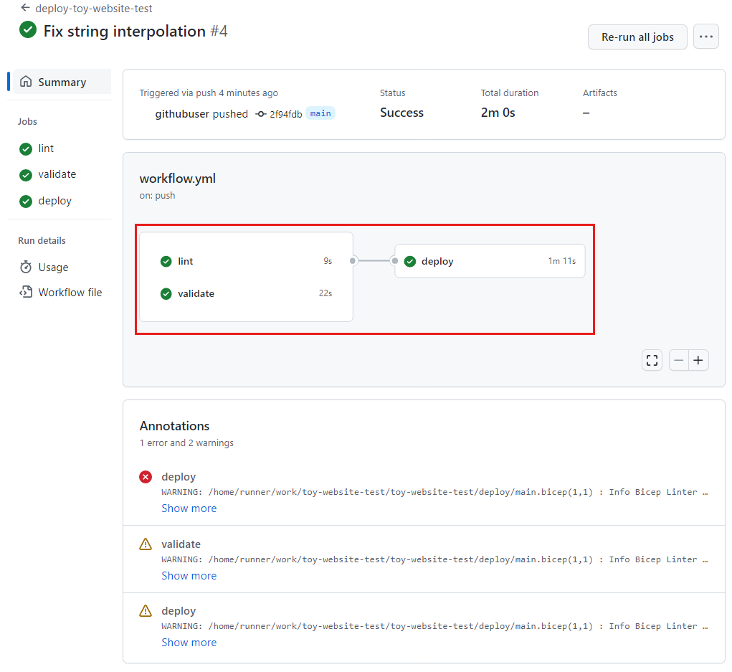Click the 'Fix string interpolation' run title
This screenshot has width=732, height=672.
125,32
